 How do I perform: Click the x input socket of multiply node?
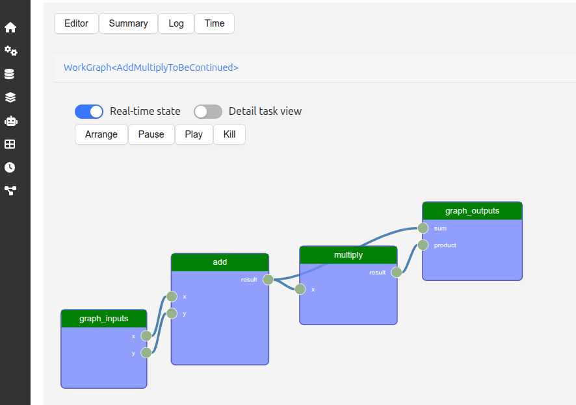click(300, 289)
